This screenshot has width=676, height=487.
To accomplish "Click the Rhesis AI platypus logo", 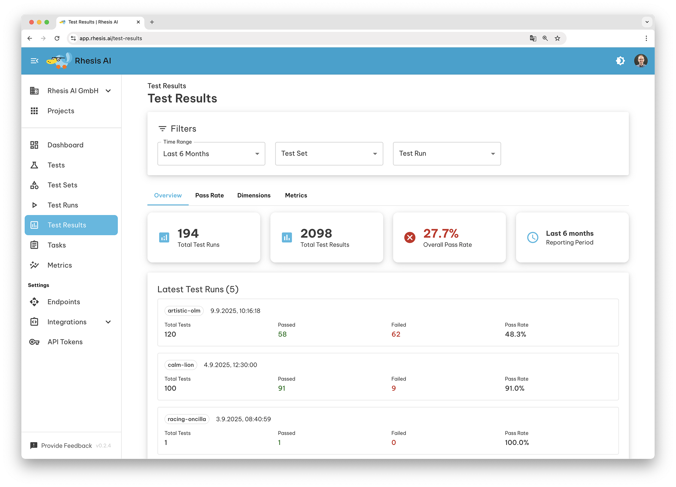I will (59, 60).
